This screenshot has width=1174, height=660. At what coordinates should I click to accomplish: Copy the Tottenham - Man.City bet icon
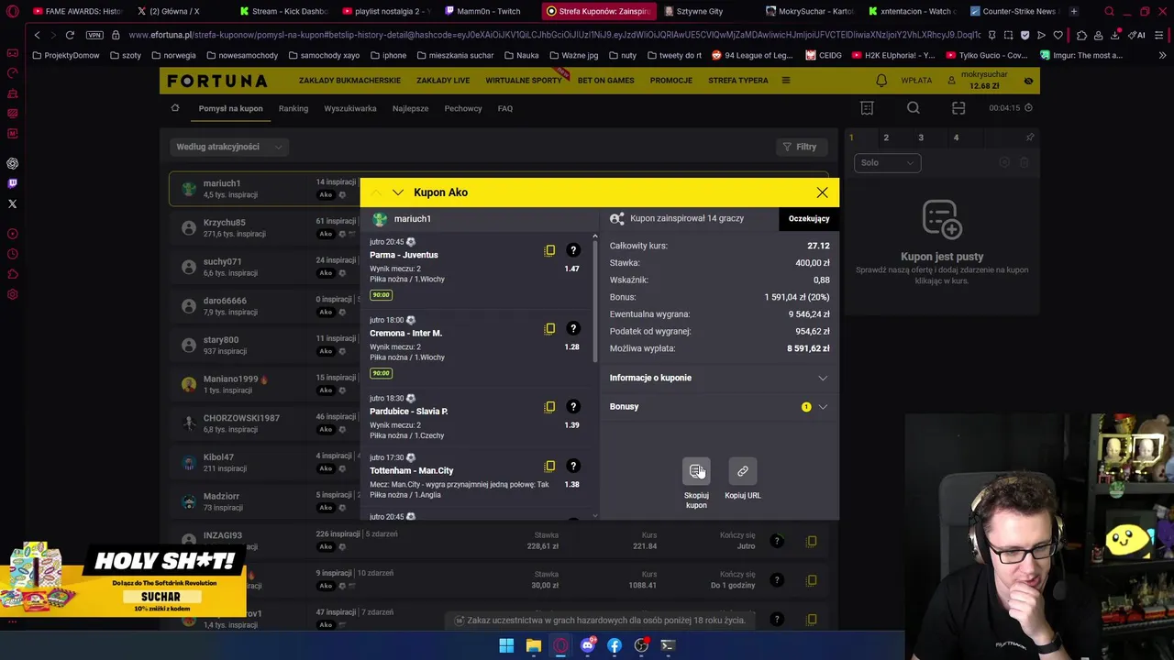(x=549, y=466)
